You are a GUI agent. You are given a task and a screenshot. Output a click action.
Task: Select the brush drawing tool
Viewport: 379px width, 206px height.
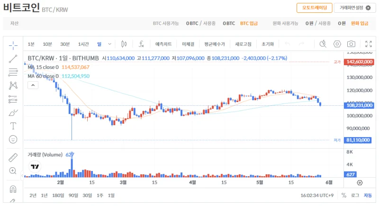(13, 112)
